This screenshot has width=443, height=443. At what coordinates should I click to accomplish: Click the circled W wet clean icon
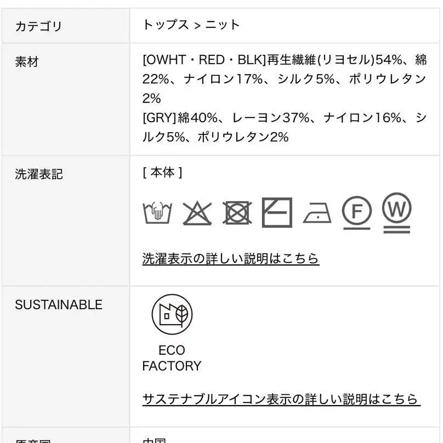coord(396,212)
